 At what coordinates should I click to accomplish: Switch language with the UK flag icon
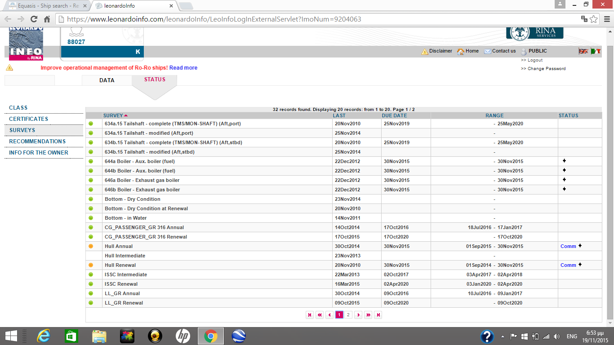coord(583,51)
